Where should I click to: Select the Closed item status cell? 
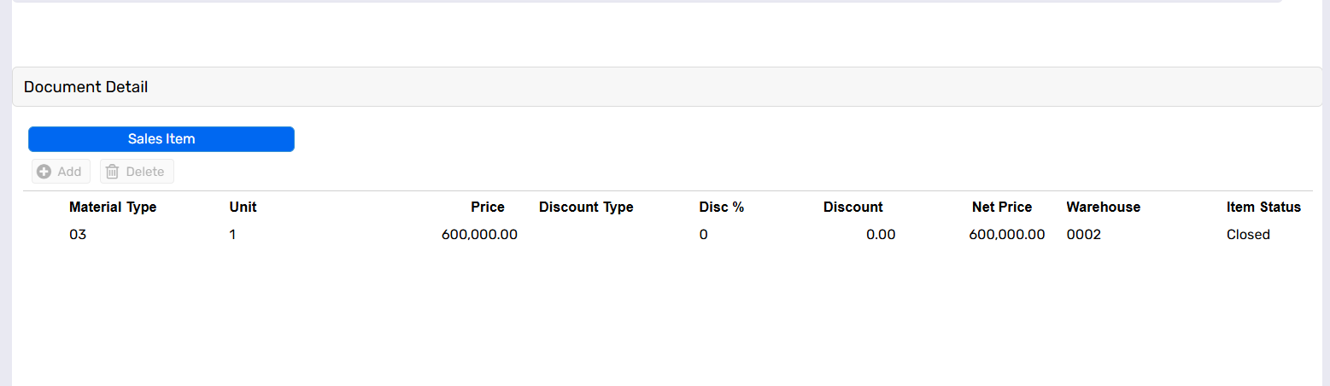1248,234
